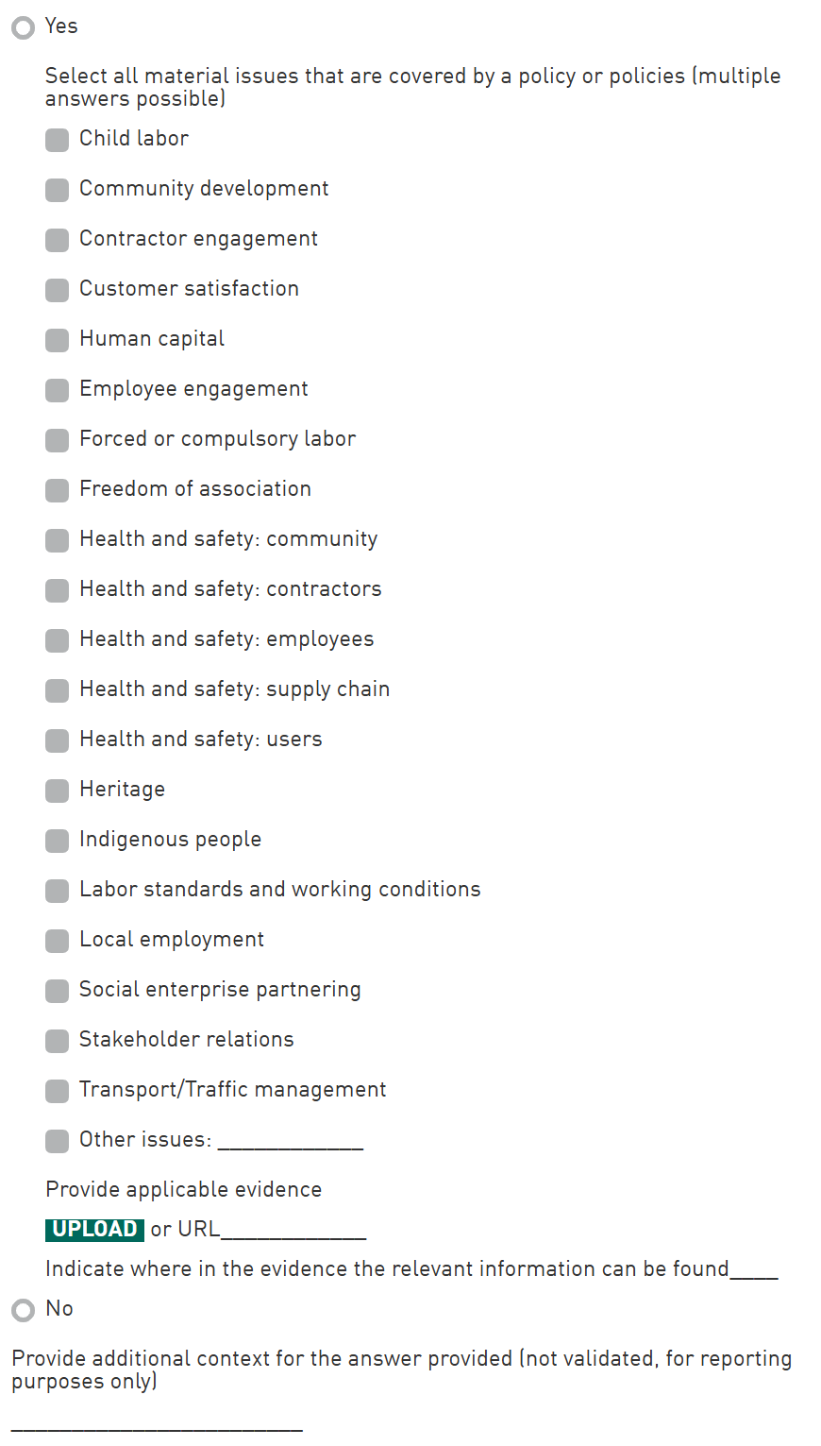
Task: Select the Yes radio button
Action: point(23,27)
